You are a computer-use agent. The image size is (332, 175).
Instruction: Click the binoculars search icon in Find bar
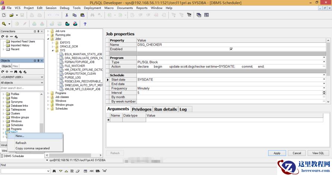(x=54, y=171)
